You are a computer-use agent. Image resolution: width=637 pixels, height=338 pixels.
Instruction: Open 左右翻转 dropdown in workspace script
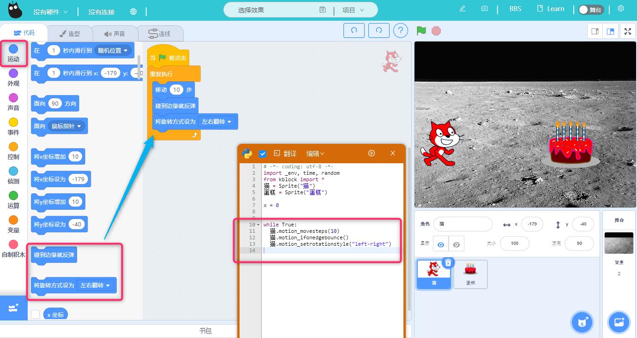(217, 122)
